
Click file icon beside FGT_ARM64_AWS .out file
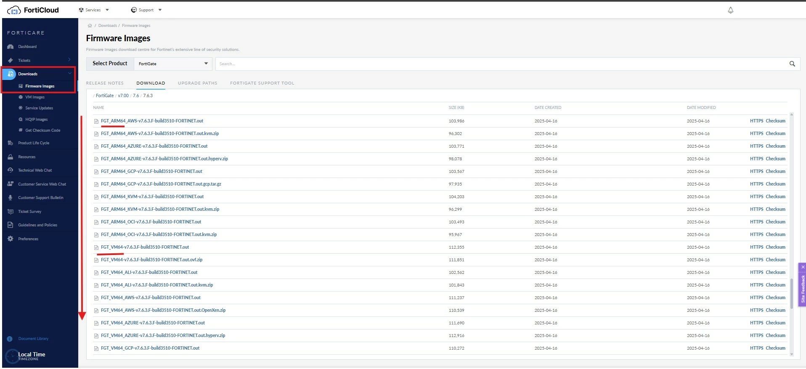pyautogui.click(x=96, y=121)
